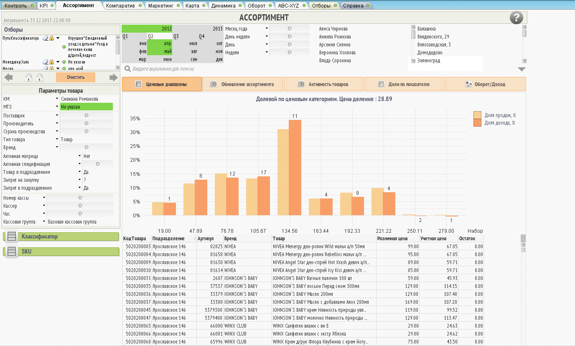Open the ABC-XYZ tab
This screenshot has height=346, width=575.
point(292,6)
